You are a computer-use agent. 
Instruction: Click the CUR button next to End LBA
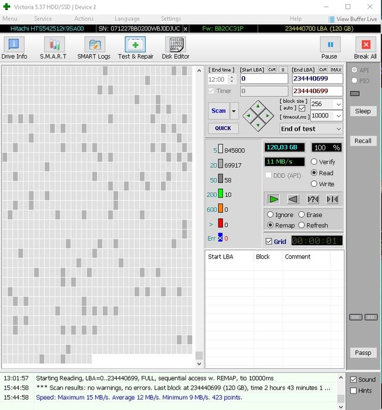(x=323, y=70)
